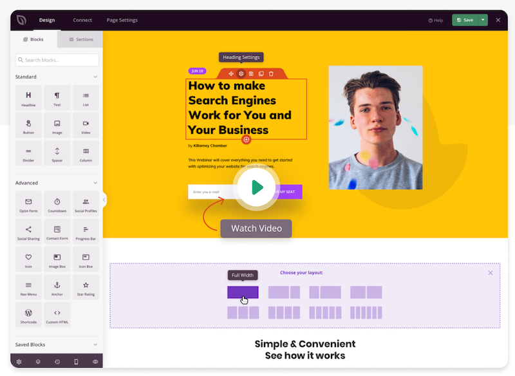Close the page builder
The height and width of the screenshot is (376, 515).
[x=498, y=20]
